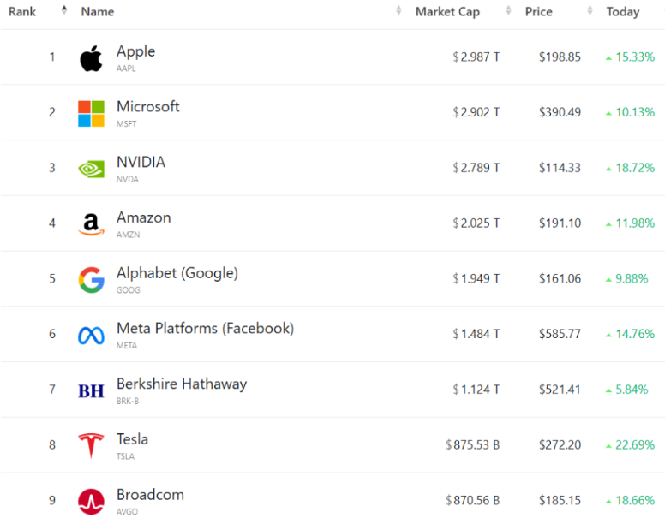665x518 pixels.
Task: Click the Apple logo icon
Action: [x=91, y=58]
